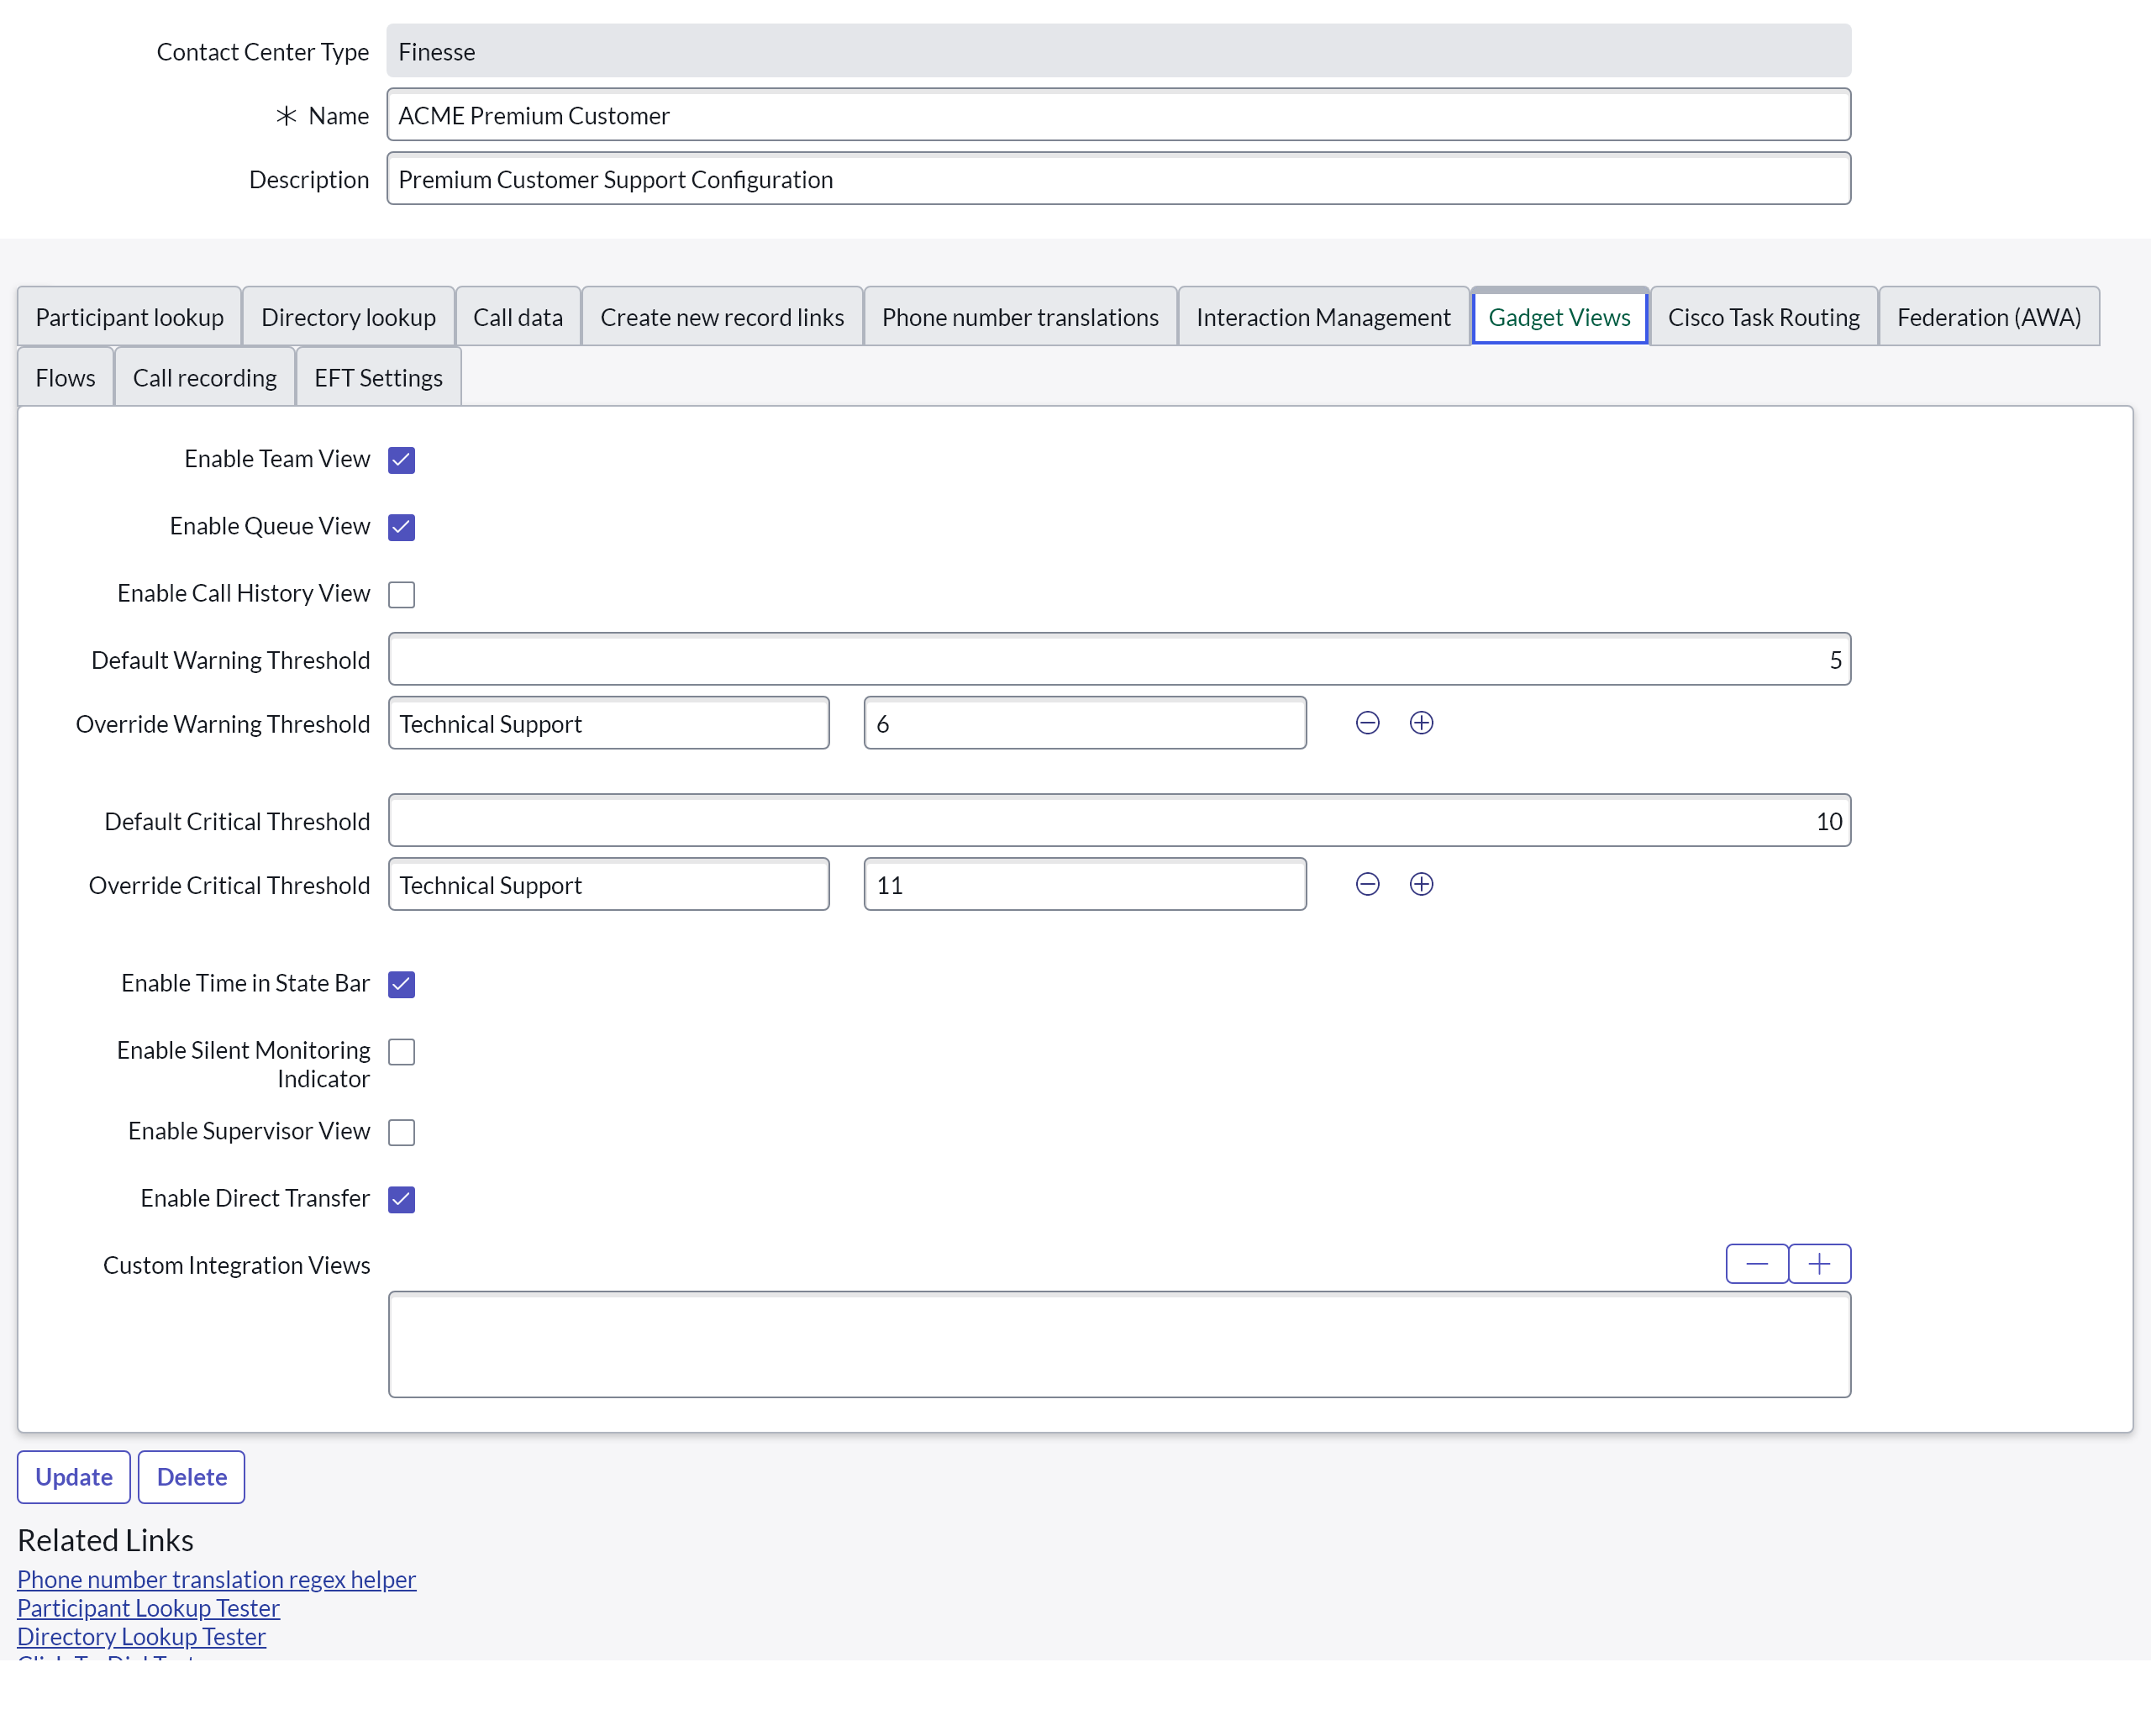Click the Default Warning Threshold field
This screenshot has height=1736, width=2151.
pos(1118,660)
